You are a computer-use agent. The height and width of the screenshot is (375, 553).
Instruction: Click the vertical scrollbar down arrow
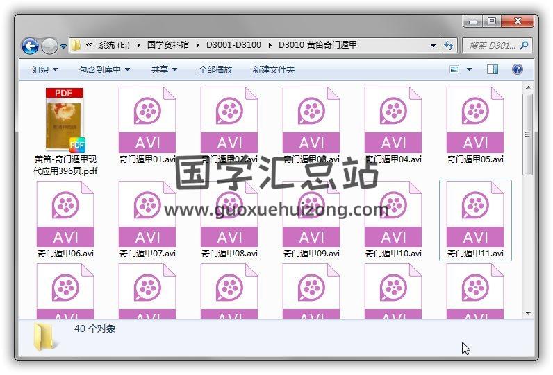528,313
